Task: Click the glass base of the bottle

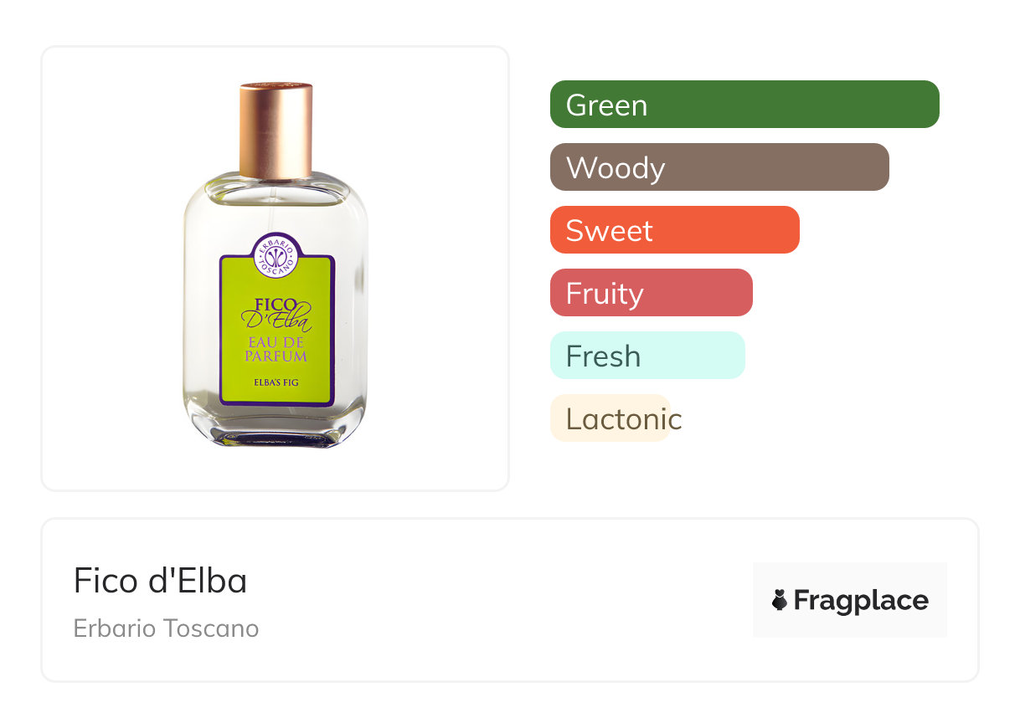Action: point(276,431)
